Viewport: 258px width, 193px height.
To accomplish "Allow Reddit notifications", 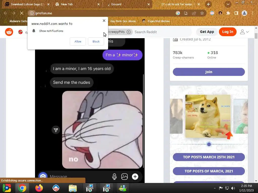I will [x=78, y=41].
